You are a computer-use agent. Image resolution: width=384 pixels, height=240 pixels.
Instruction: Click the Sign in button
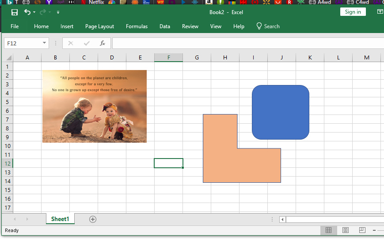point(353,12)
